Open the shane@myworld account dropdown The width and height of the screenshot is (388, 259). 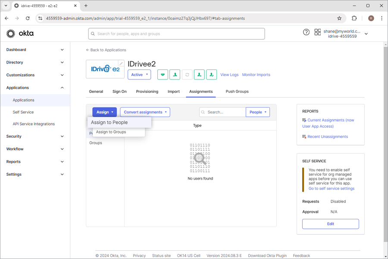pos(346,34)
